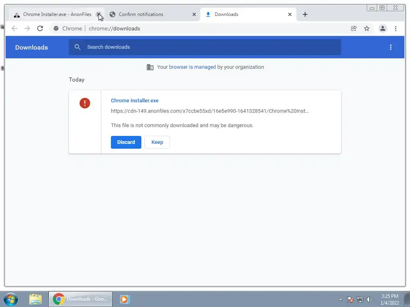410x307 pixels.
Task: Minimize the Chrome window
Action: coord(372,8)
